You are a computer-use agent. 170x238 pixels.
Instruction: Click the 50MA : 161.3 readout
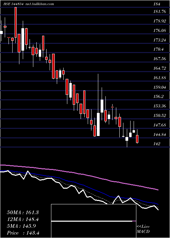tap(23, 213)
